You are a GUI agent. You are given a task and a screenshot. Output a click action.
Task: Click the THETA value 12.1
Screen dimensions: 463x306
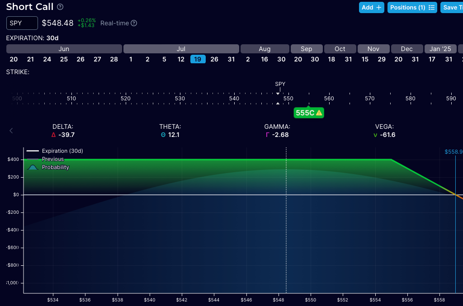(x=174, y=135)
